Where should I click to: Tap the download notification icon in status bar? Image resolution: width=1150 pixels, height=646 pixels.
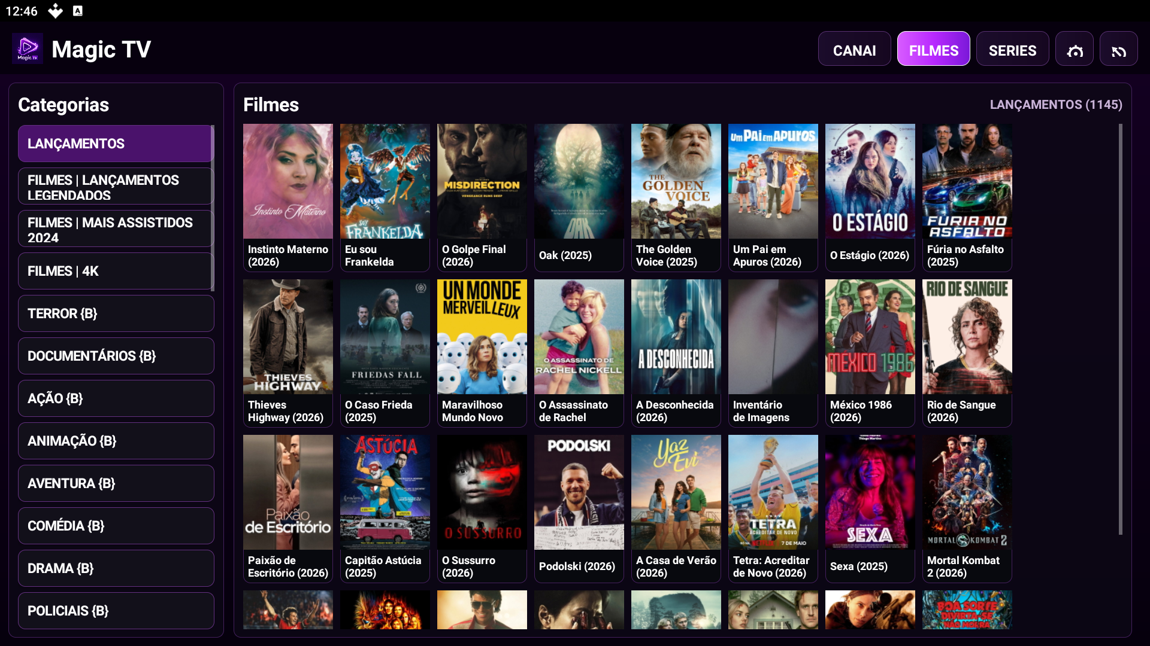click(55, 11)
